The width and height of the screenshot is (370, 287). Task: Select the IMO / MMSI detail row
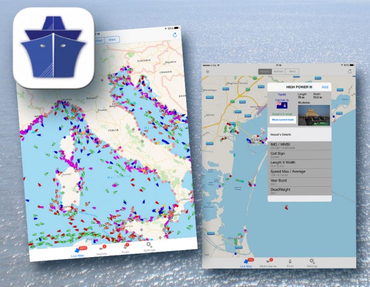300,146
